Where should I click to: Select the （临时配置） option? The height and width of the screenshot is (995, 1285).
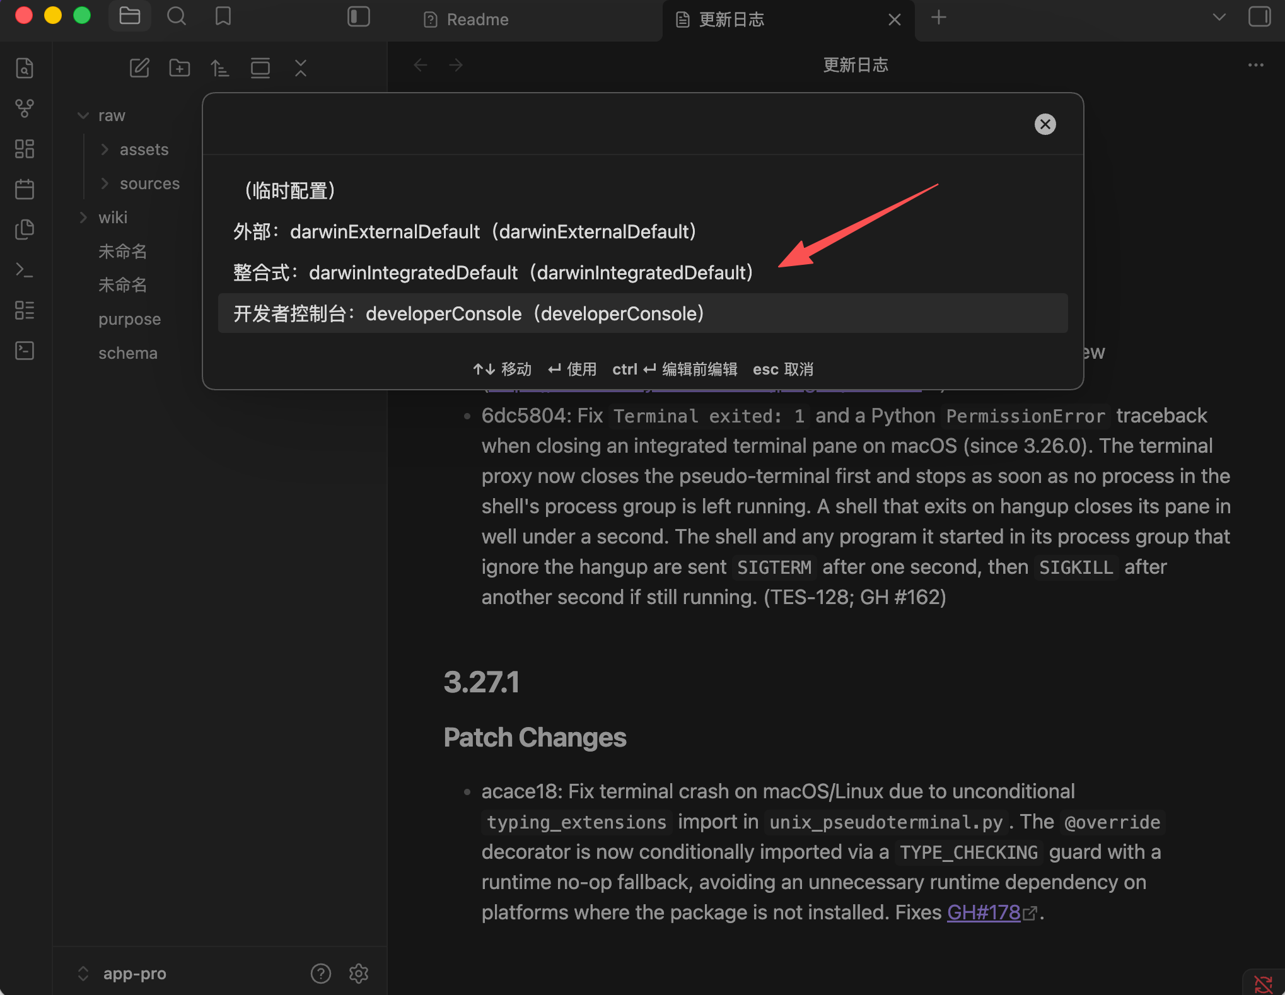pos(642,190)
